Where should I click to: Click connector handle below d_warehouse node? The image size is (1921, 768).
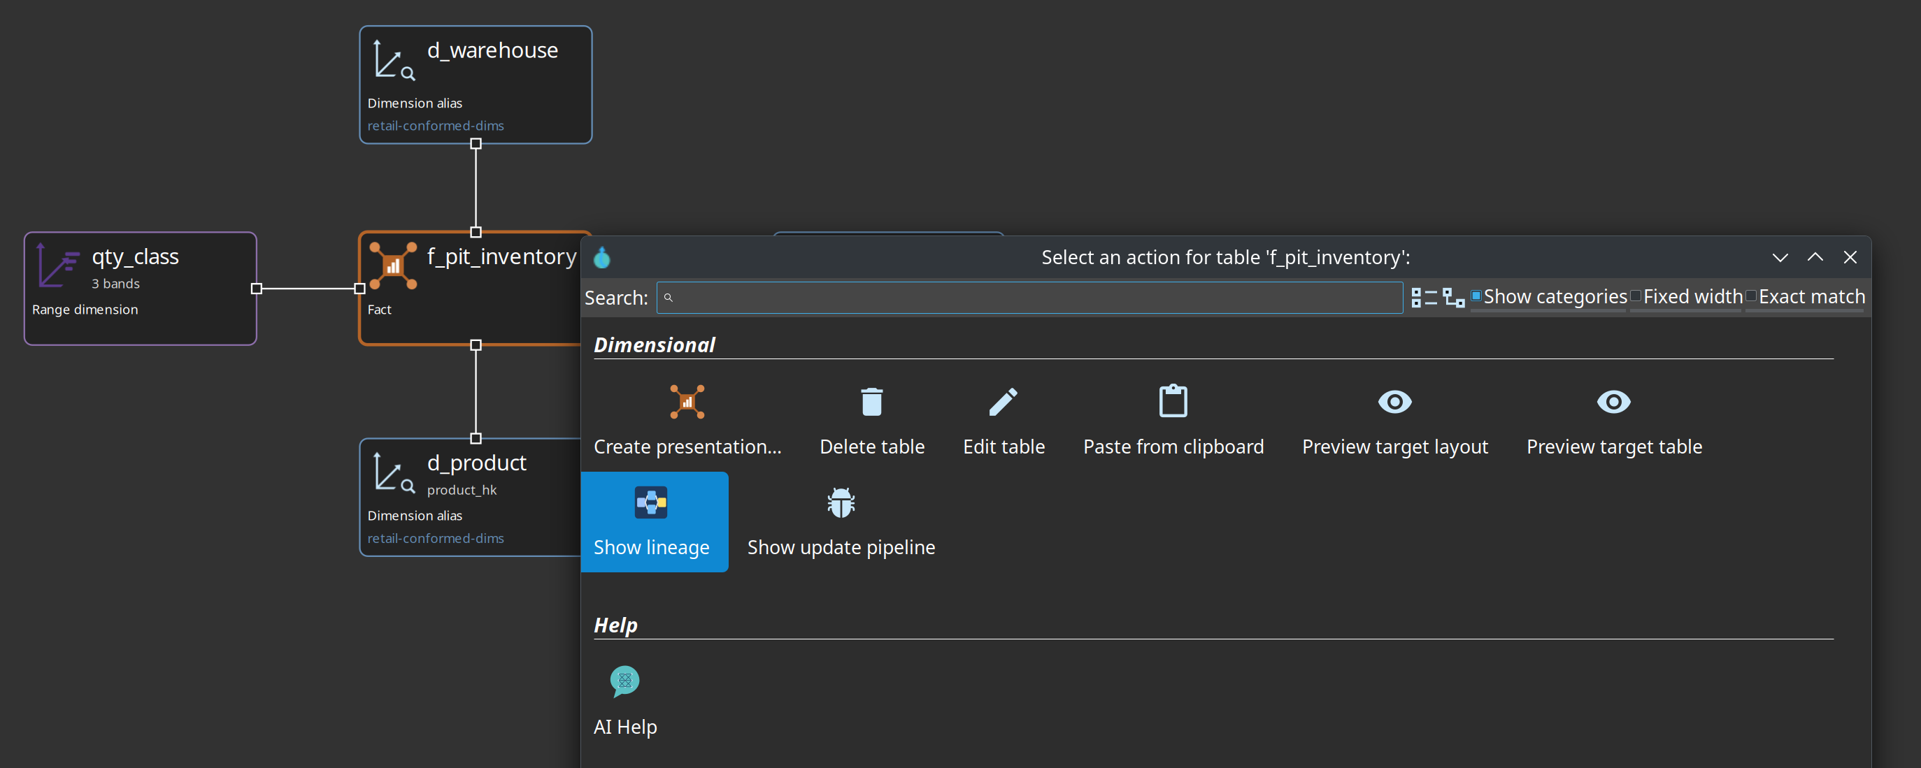coord(476,144)
